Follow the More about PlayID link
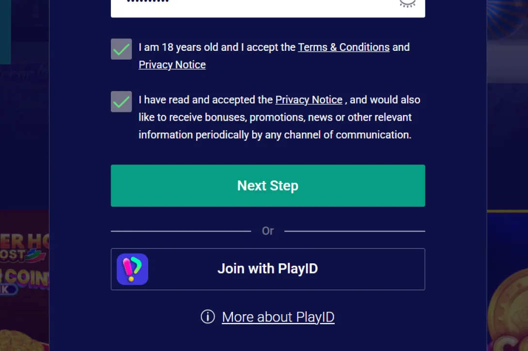This screenshot has height=351, width=528. (278, 317)
